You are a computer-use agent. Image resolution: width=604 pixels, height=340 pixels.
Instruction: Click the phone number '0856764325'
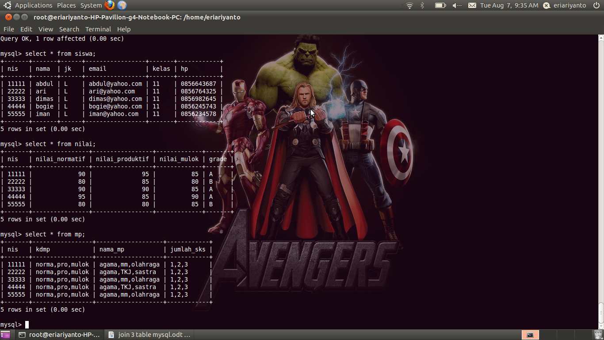pos(199,91)
